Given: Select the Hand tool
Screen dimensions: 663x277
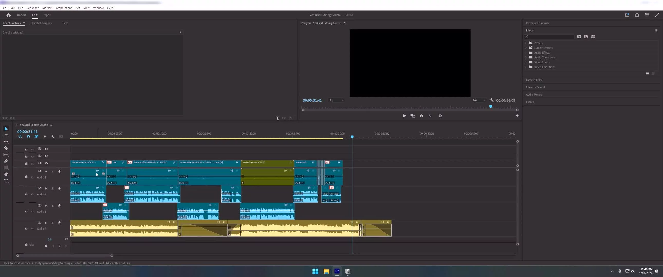Looking at the screenshot, I should coord(6,174).
